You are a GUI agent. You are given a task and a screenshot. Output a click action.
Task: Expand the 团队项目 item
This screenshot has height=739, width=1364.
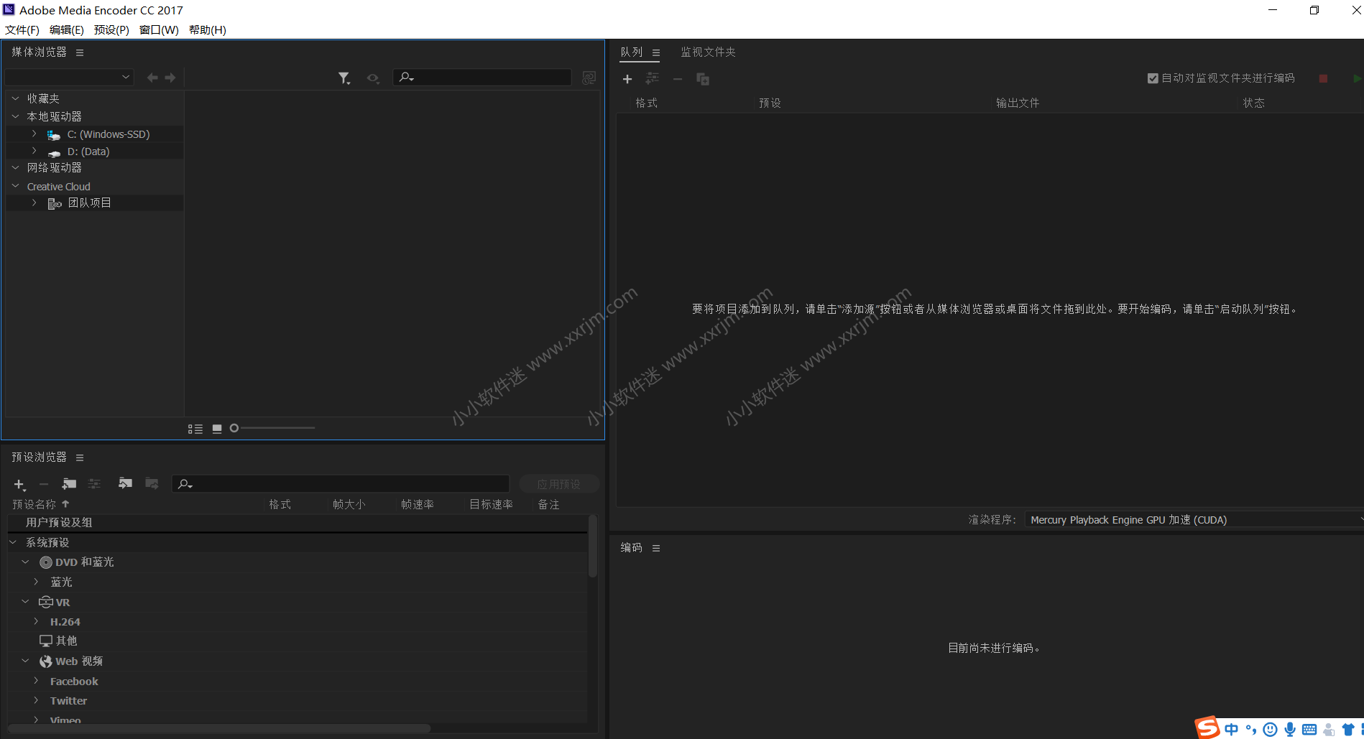(x=34, y=203)
